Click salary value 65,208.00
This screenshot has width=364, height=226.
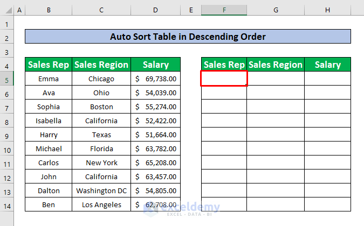pos(161,163)
